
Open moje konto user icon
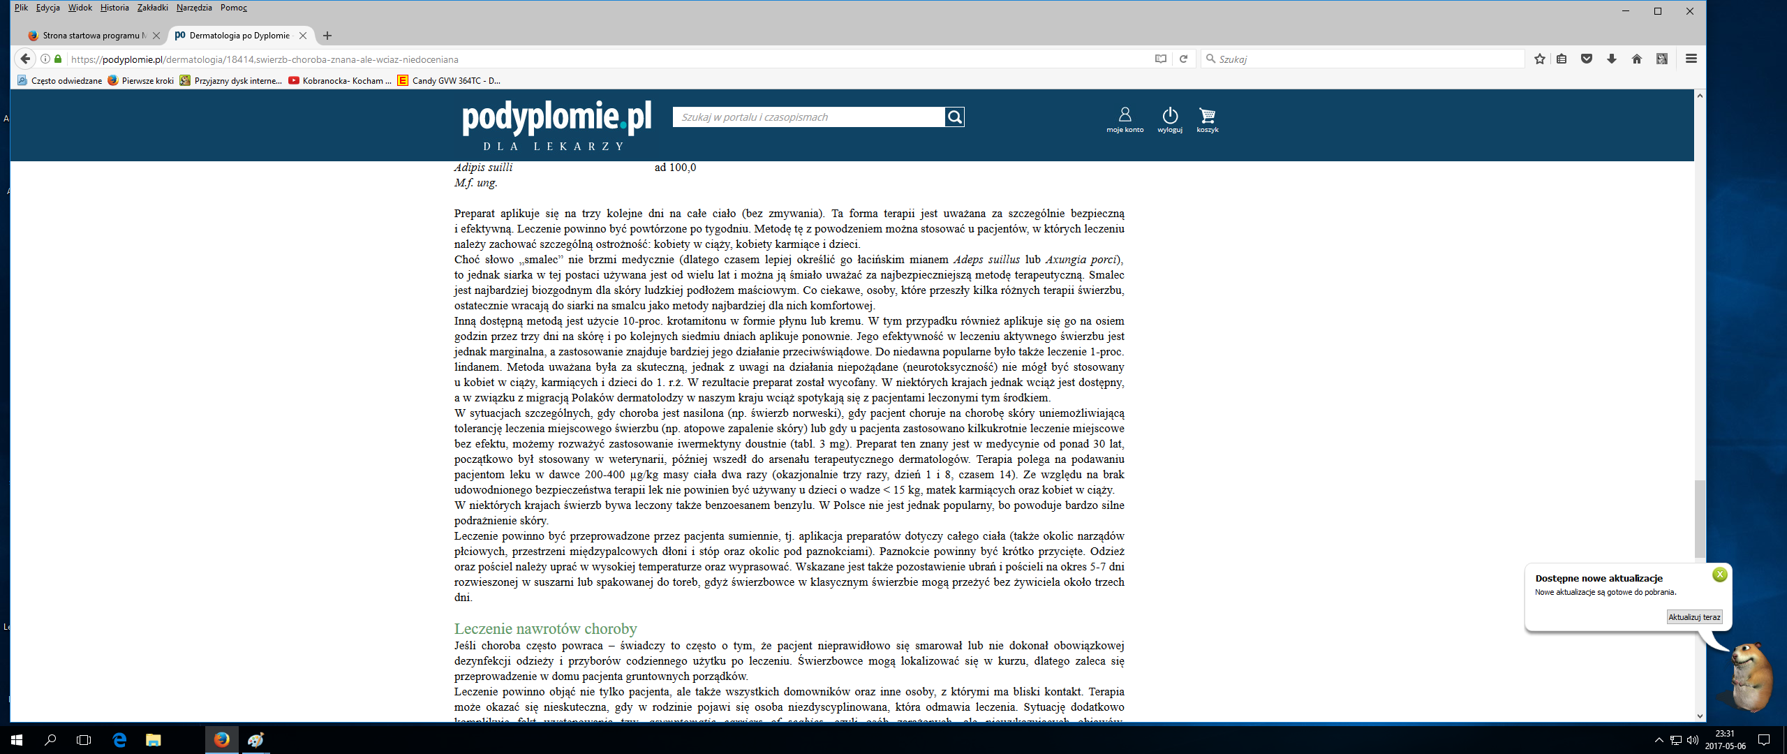pyautogui.click(x=1125, y=119)
